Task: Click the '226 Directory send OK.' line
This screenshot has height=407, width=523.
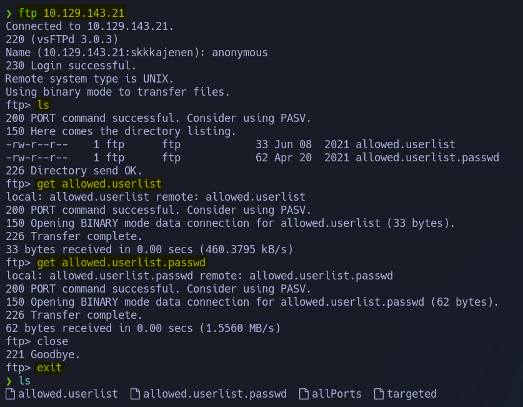Action: [74, 171]
